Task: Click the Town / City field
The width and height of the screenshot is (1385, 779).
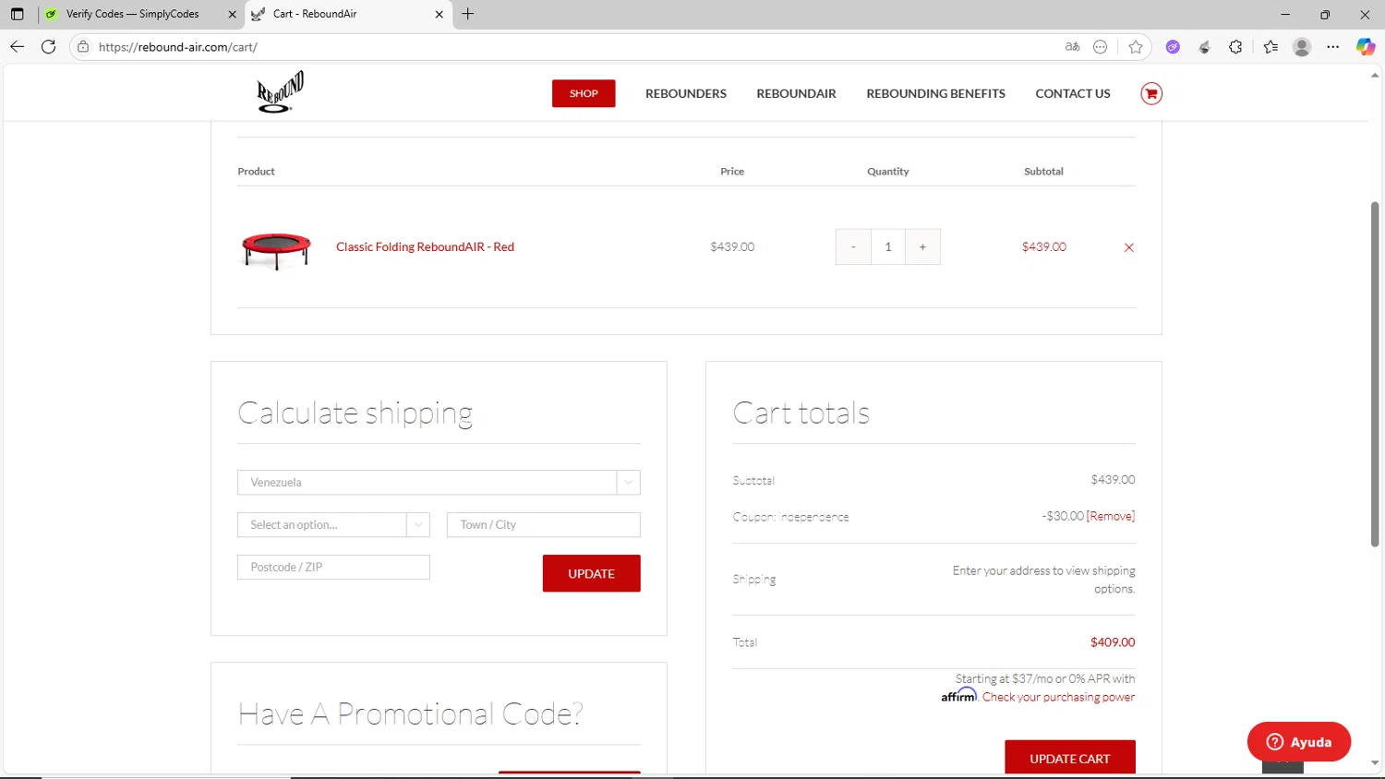Action: pyautogui.click(x=543, y=524)
